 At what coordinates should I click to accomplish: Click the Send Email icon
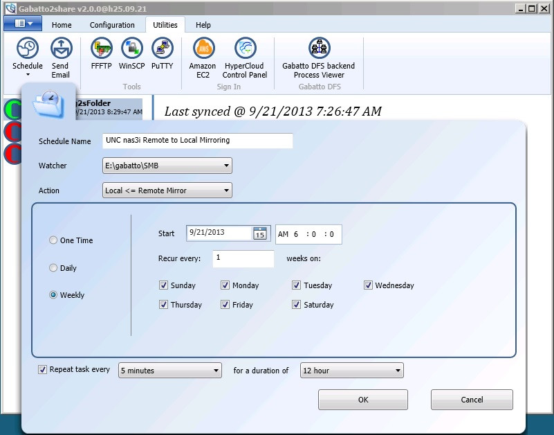pos(61,48)
